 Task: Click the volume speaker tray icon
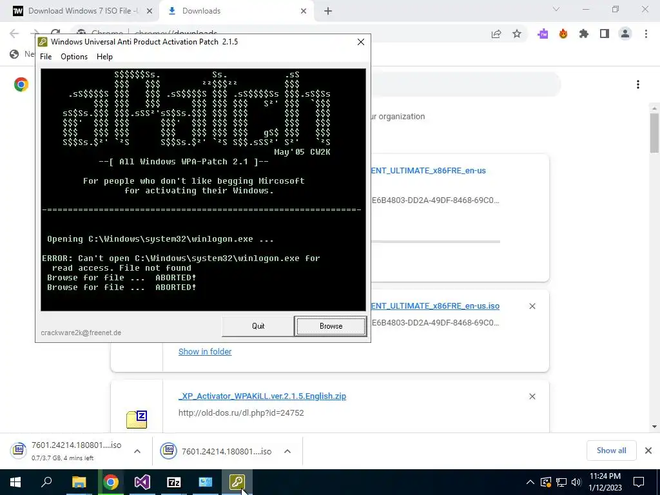tap(576, 482)
